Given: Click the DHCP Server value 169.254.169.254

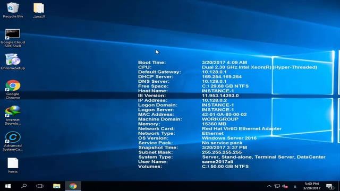Looking at the screenshot, I should coord(222,76).
